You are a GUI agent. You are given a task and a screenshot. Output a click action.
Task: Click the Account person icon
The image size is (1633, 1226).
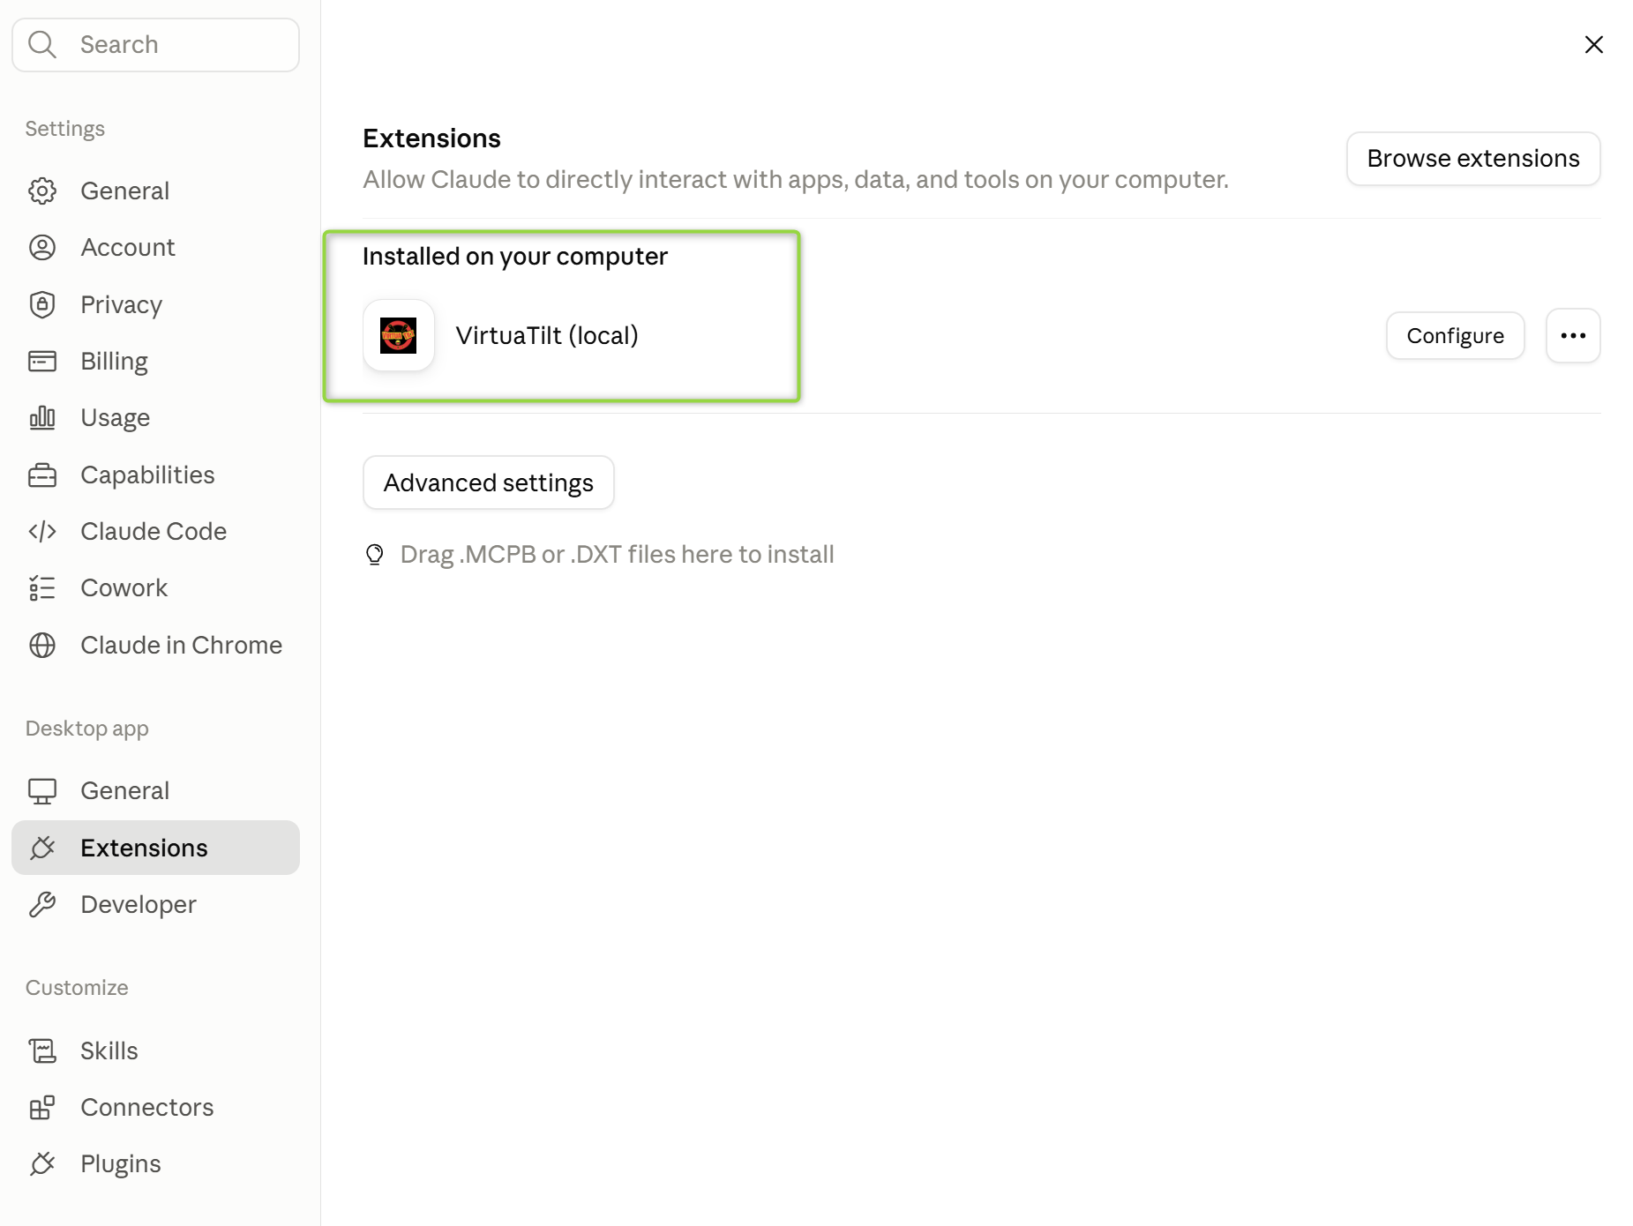coord(42,247)
